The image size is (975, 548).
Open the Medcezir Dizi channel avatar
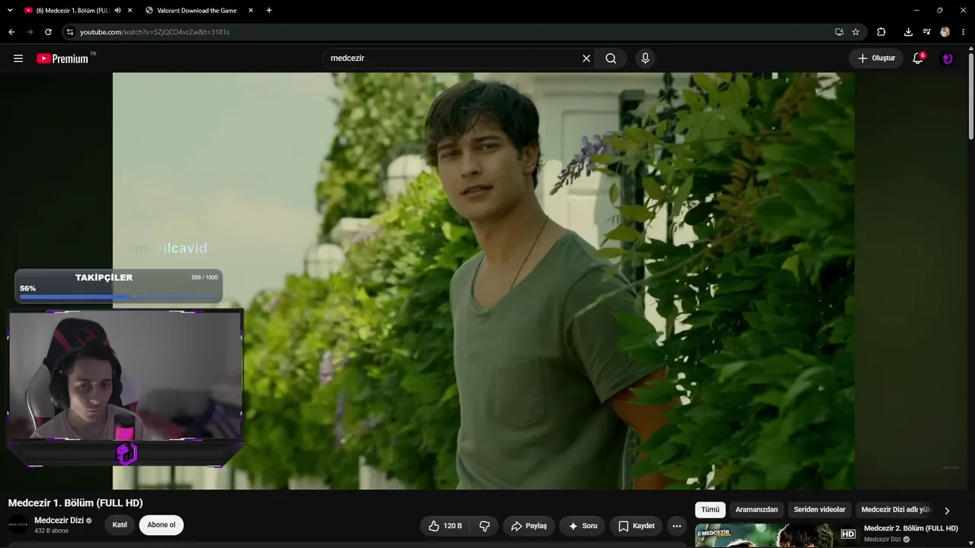point(18,524)
